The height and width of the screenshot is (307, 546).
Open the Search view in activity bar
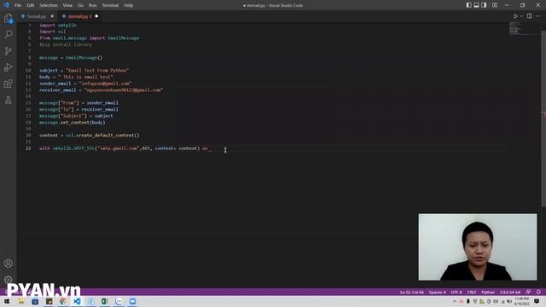[x=9, y=34]
